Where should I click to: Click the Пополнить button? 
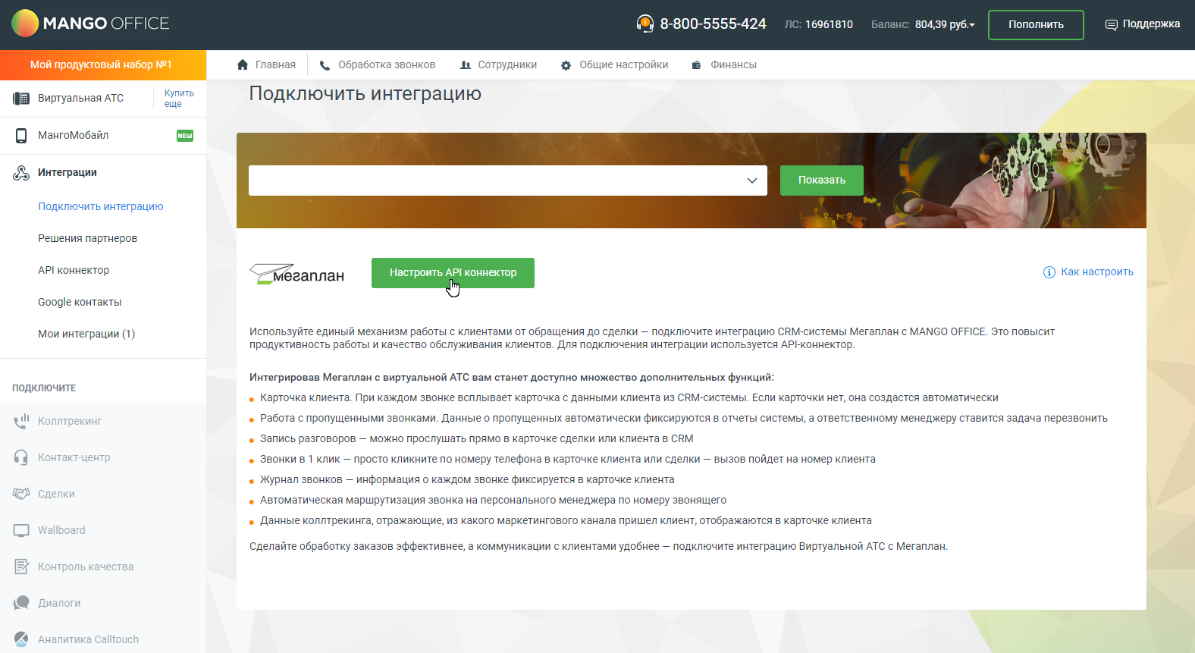1036,25
